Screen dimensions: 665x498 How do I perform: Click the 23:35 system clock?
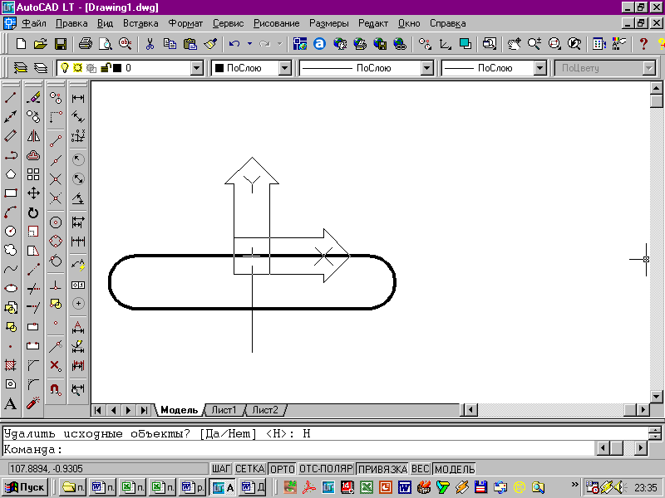tap(646, 488)
